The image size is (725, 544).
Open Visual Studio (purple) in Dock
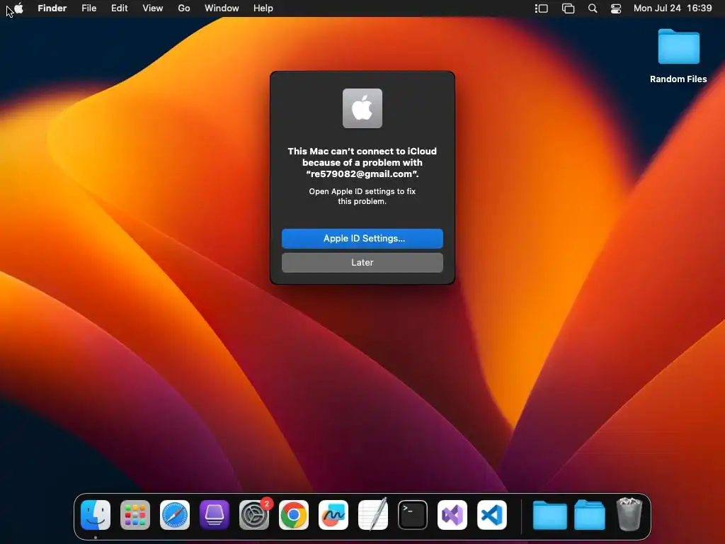(x=452, y=515)
